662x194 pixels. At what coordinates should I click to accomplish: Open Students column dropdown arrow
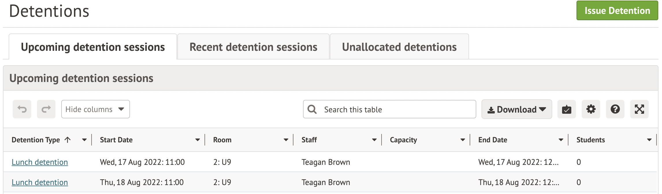649,140
